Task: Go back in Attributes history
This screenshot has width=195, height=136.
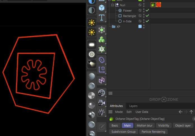Action: [181, 112]
